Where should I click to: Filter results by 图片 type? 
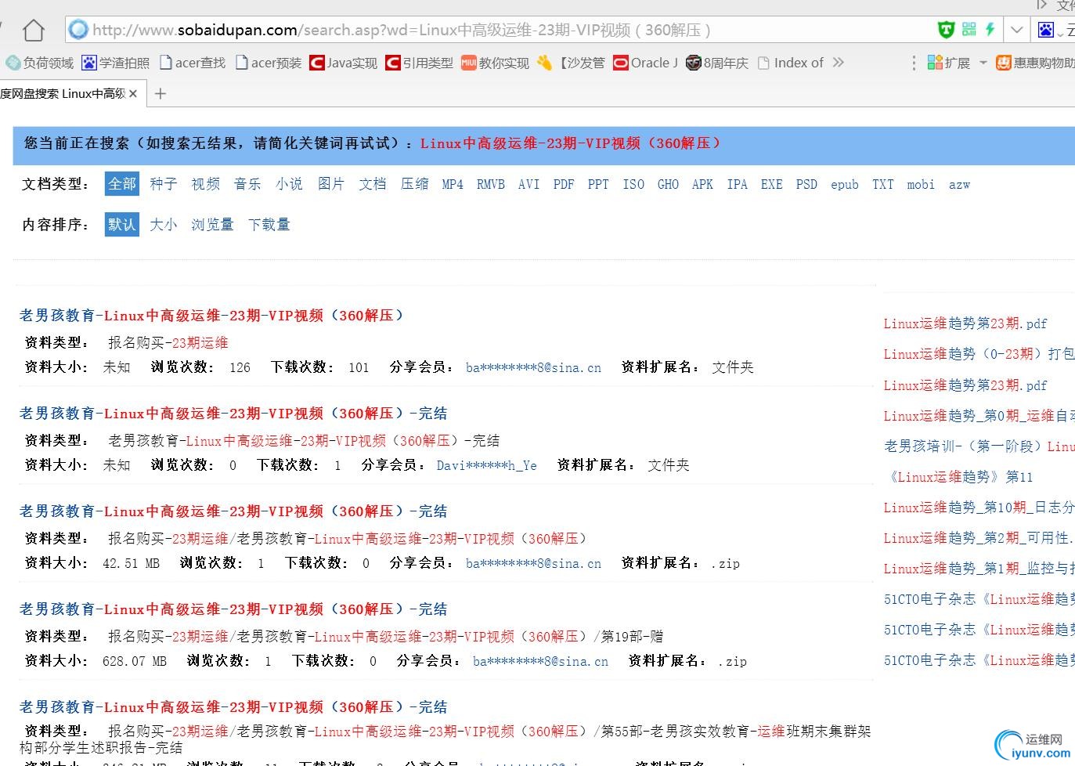tap(331, 184)
